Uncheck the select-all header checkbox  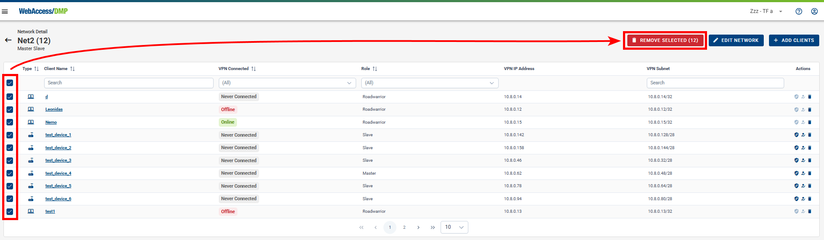[10, 83]
